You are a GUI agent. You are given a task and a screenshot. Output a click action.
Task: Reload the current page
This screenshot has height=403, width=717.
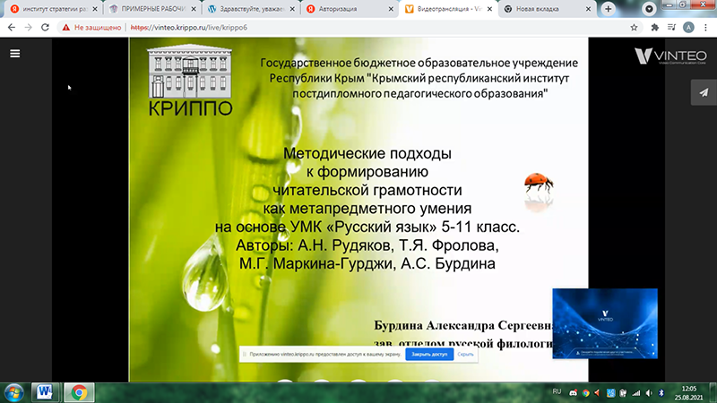point(45,28)
